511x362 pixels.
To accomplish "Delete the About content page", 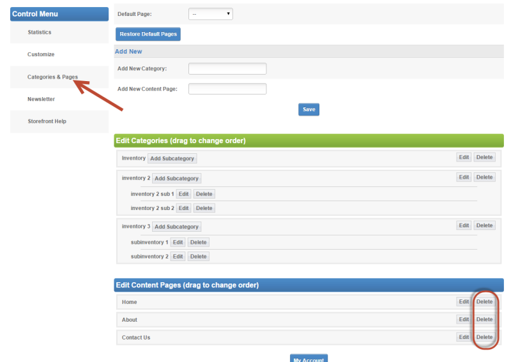I will [x=484, y=319].
